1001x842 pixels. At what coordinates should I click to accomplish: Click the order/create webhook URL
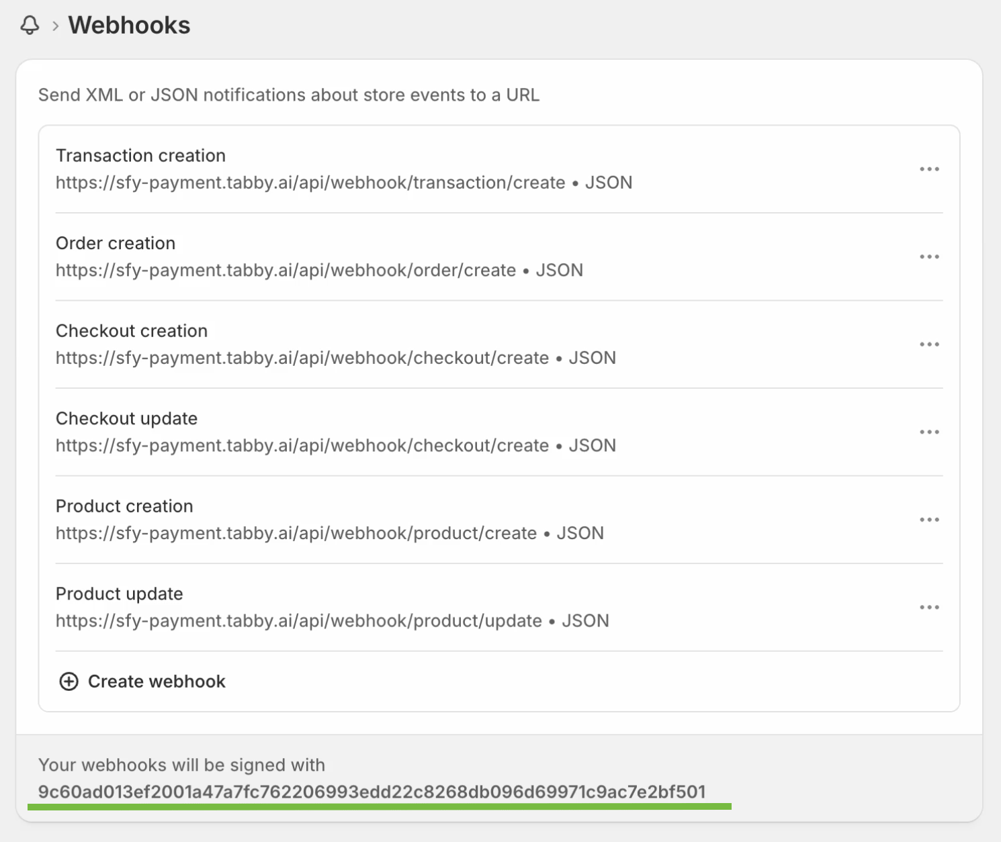coord(286,270)
